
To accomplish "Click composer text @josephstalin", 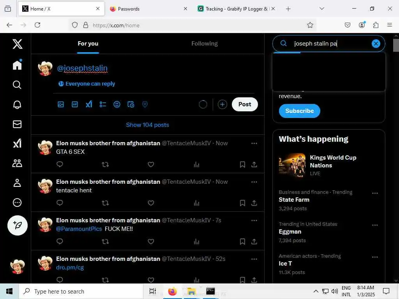I will click(82, 68).
